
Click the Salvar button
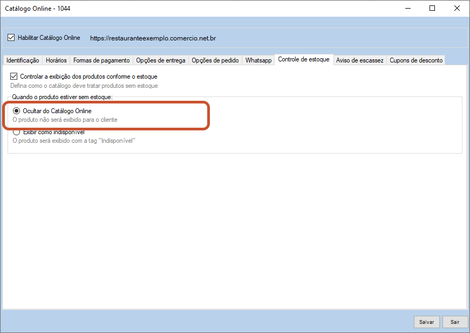(x=426, y=322)
